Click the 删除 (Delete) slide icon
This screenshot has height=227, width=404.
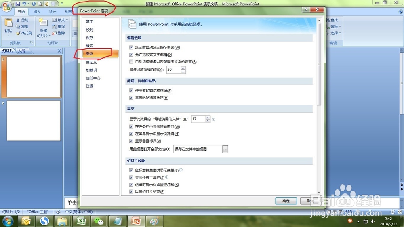click(x=54, y=33)
